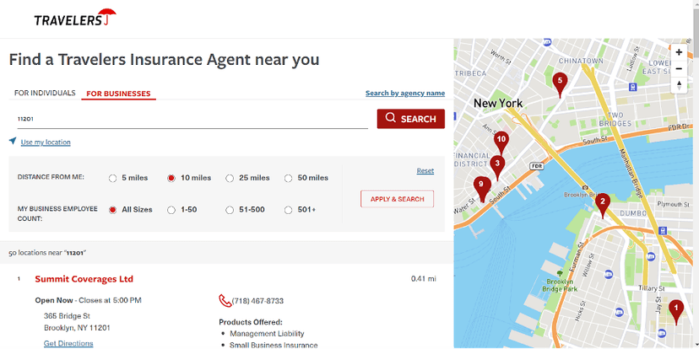Click map pin number 2

point(603,202)
